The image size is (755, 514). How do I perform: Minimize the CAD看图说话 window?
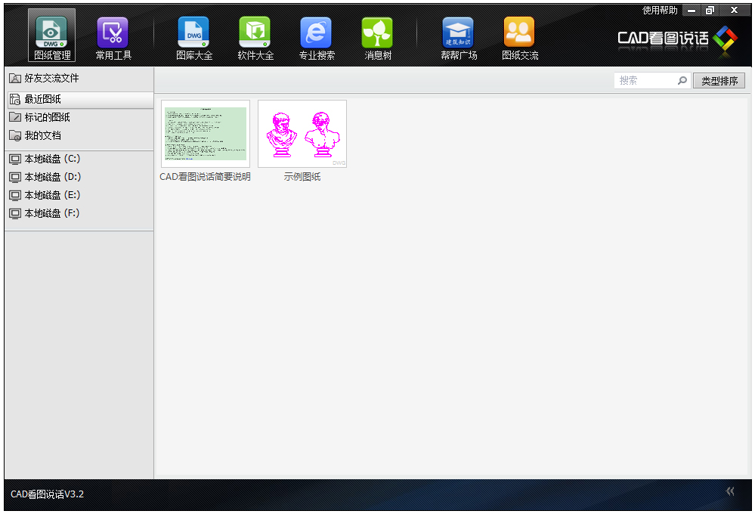pyautogui.click(x=692, y=11)
